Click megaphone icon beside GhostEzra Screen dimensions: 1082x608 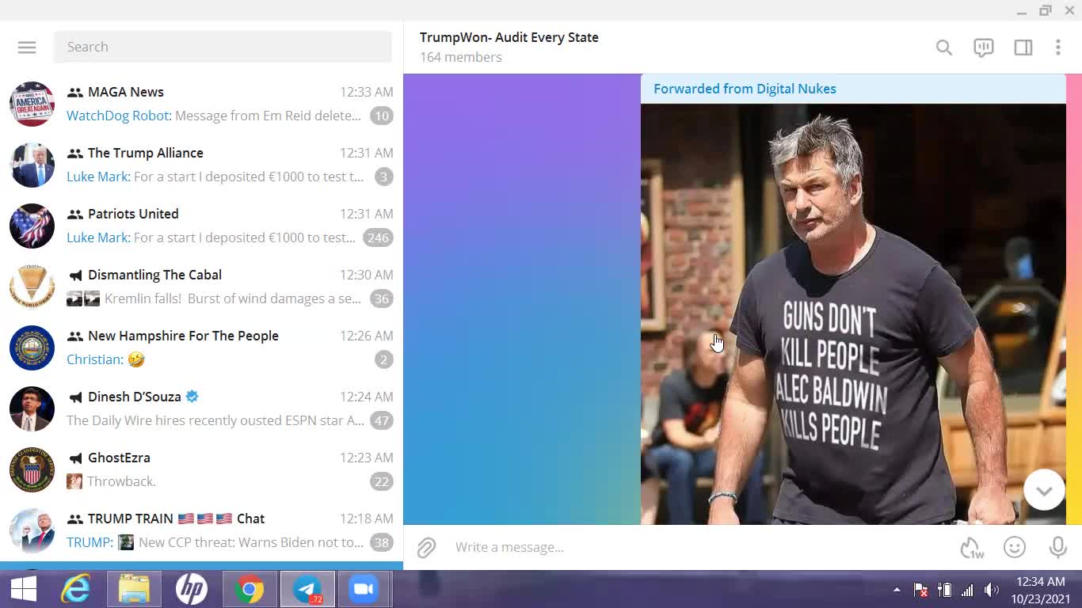pyautogui.click(x=75, y=458)
